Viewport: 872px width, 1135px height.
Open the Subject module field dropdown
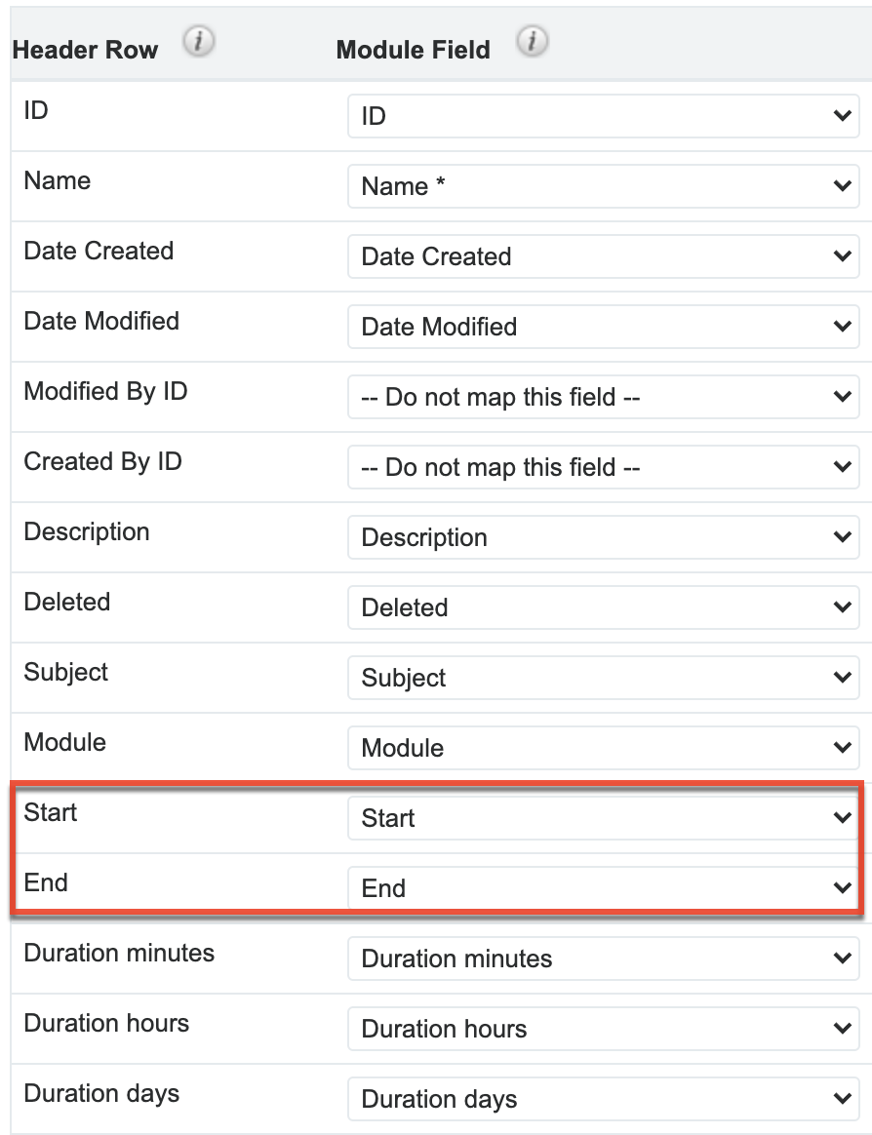(x=604, y=678)
